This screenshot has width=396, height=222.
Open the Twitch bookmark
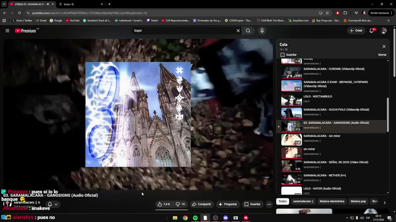click(152, 21)
